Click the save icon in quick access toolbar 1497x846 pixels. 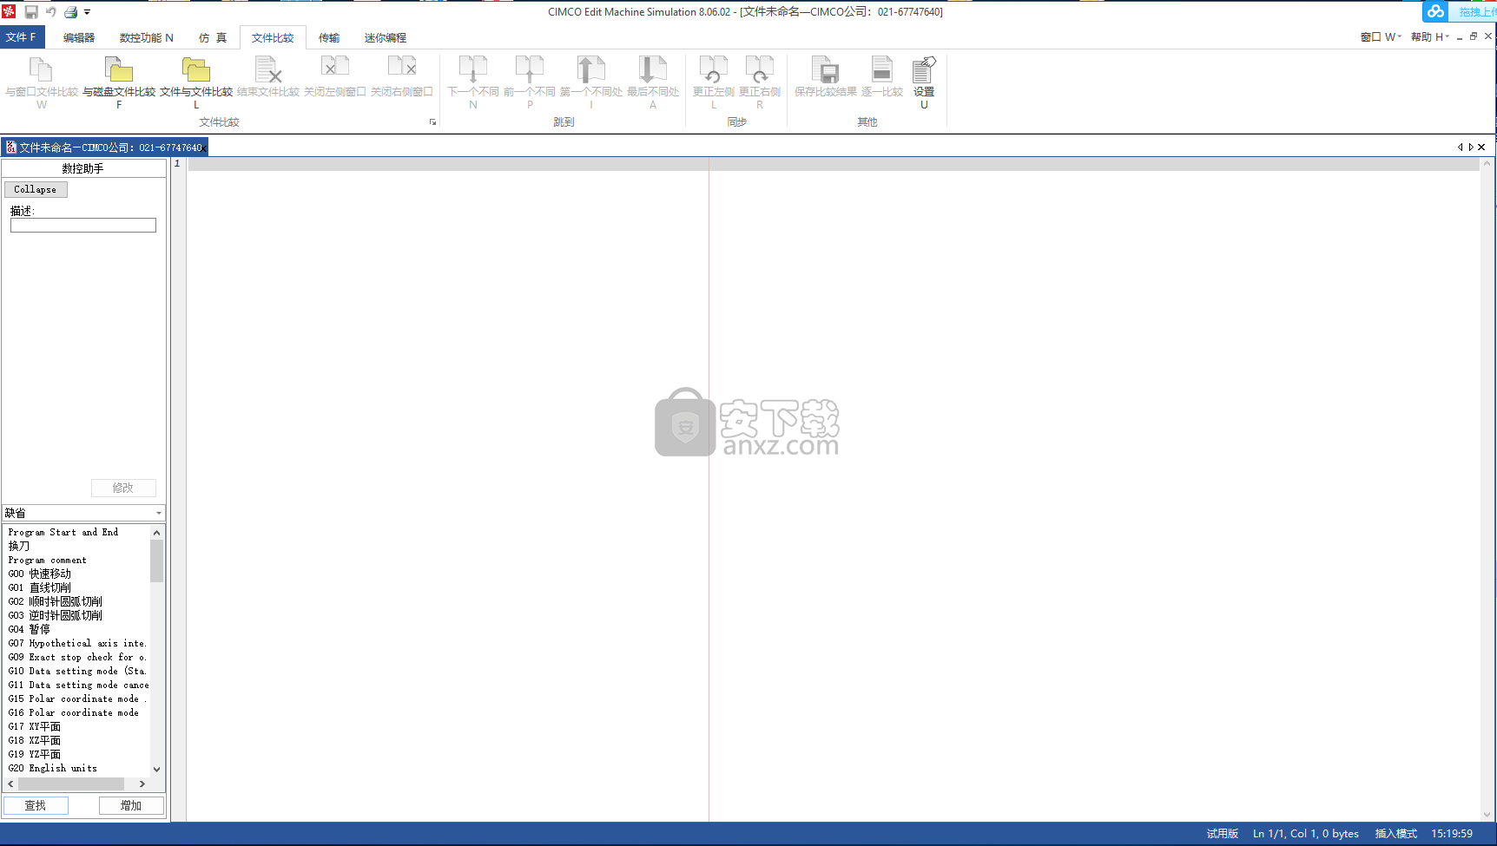tap(31, 12)
